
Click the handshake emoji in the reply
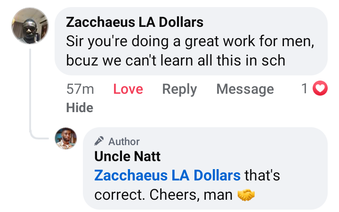tap(246, 195)
